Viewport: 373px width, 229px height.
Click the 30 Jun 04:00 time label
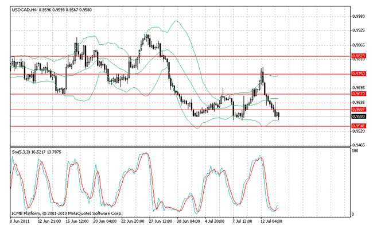point(188,222)
